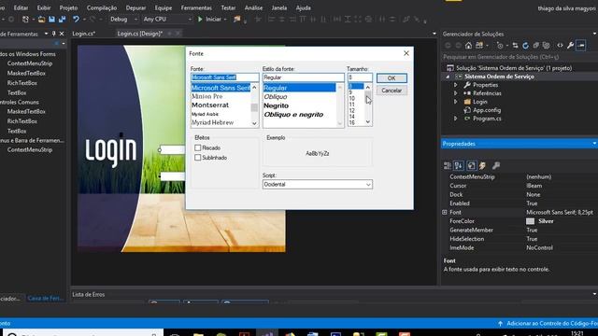This screenshot has height=336, width=598.
Task: Click Iniciar start label in toolbar
Action: (214, 19)
